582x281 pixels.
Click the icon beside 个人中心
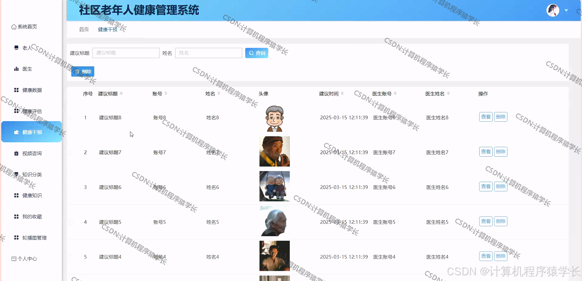[x=14, y=259]
